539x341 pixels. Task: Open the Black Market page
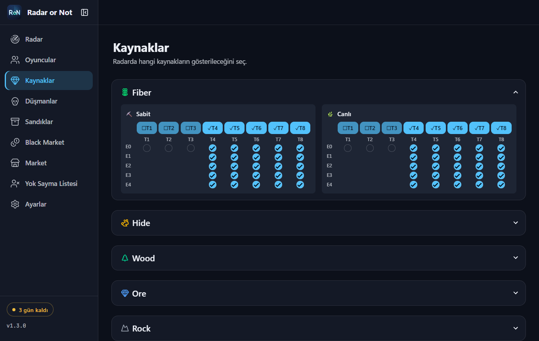(49, 142)
